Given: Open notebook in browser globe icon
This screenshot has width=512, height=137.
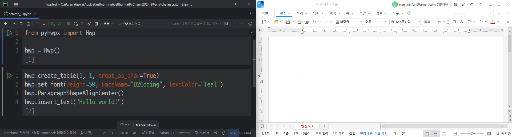Looking at the screenshot, I should [250, 24].
